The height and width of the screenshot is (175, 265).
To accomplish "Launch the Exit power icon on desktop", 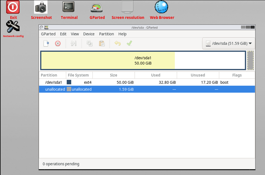I will point(13,7).
